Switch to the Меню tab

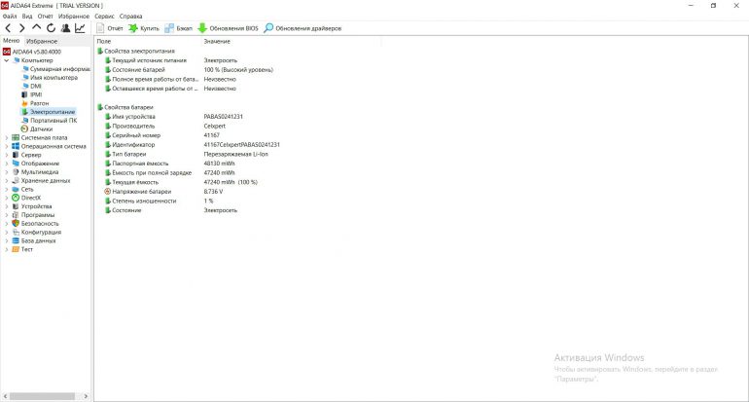click(x=12, y=41)
